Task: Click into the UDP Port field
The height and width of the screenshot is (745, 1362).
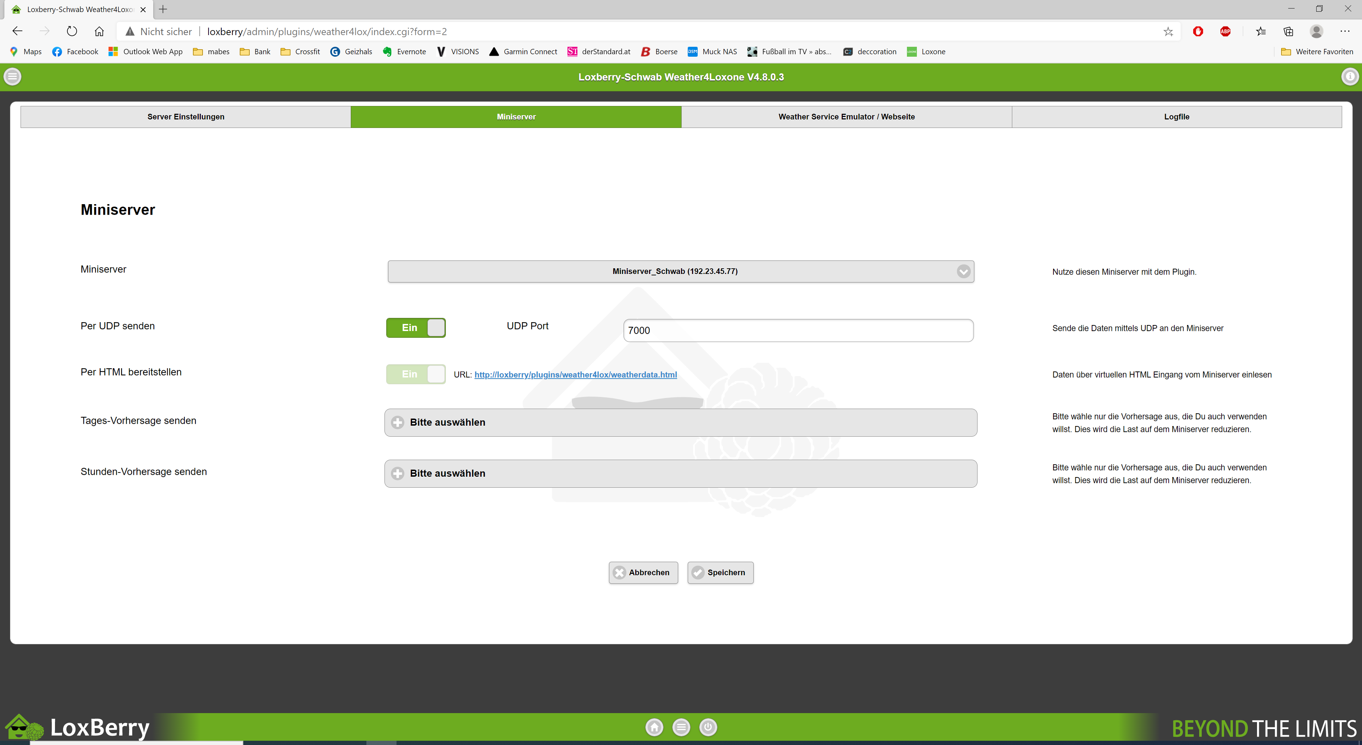Action: pos(798,330)
